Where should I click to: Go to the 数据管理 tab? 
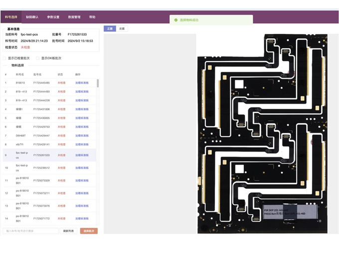coord(74,17)
